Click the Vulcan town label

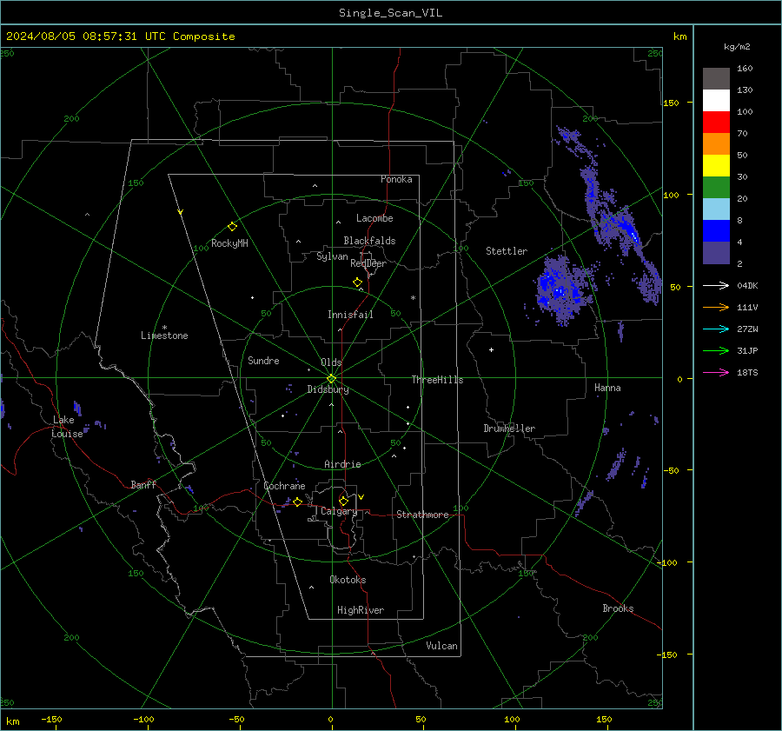coord(441,646)
